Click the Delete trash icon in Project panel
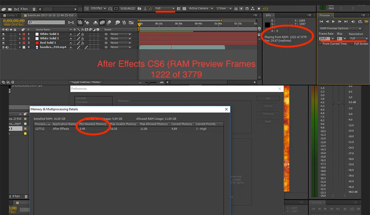The width and height of the screenshot is (370, 215). tap(34, 9)
